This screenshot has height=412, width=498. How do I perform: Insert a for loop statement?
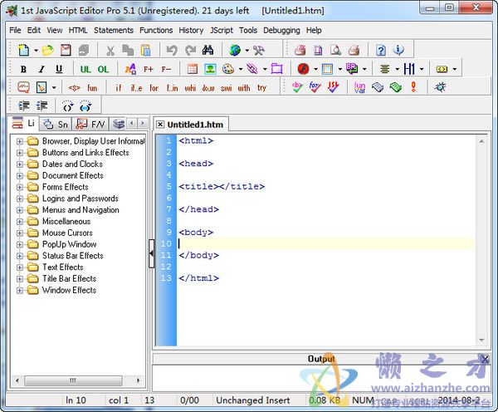[x=154, y=88]
